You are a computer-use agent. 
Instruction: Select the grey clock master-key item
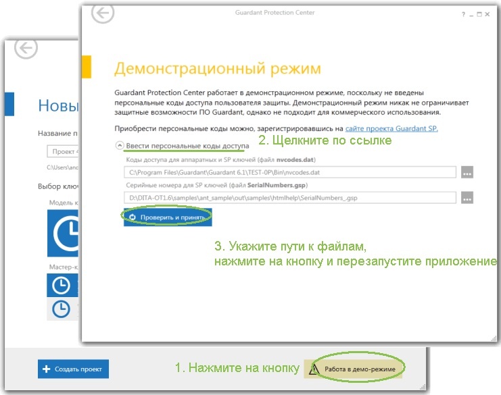coord(62,309)
